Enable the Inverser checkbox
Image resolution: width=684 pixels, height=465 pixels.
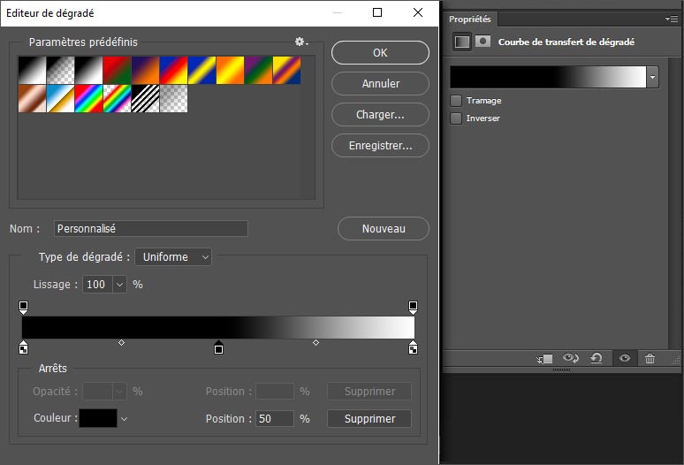coord(456,118)
